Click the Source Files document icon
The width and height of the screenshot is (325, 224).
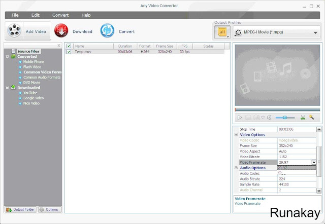(14, 51)
